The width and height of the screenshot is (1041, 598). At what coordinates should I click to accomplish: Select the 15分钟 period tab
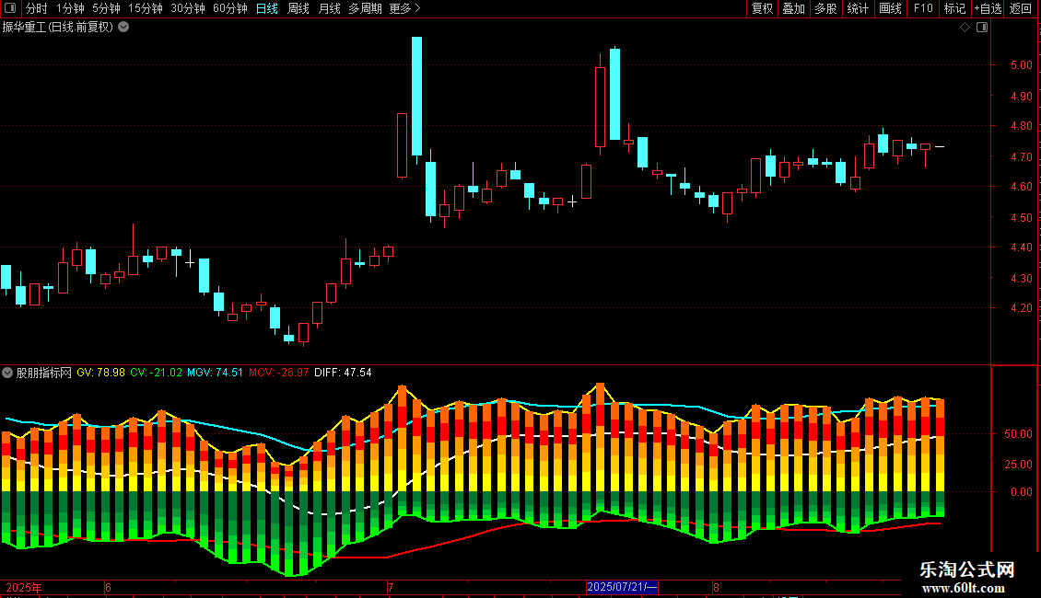click(x=146, y=8)
